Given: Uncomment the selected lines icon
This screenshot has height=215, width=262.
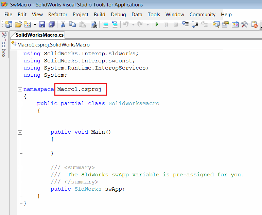Looking at the screenshot, I should 115,24.
